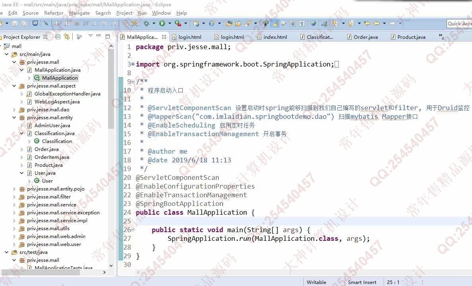Switch to the Product.java tab
Image resolution: width=472 pixels, height=286 pixels.
point(408,37)
